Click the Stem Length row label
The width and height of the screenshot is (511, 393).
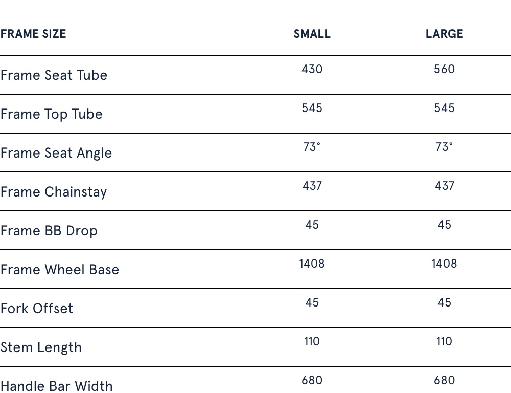coord(41,347)
